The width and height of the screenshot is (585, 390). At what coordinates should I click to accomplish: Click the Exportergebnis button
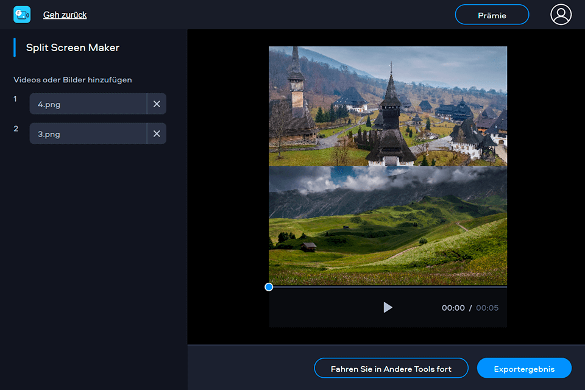pyautogui.click(x=524, y=368)
